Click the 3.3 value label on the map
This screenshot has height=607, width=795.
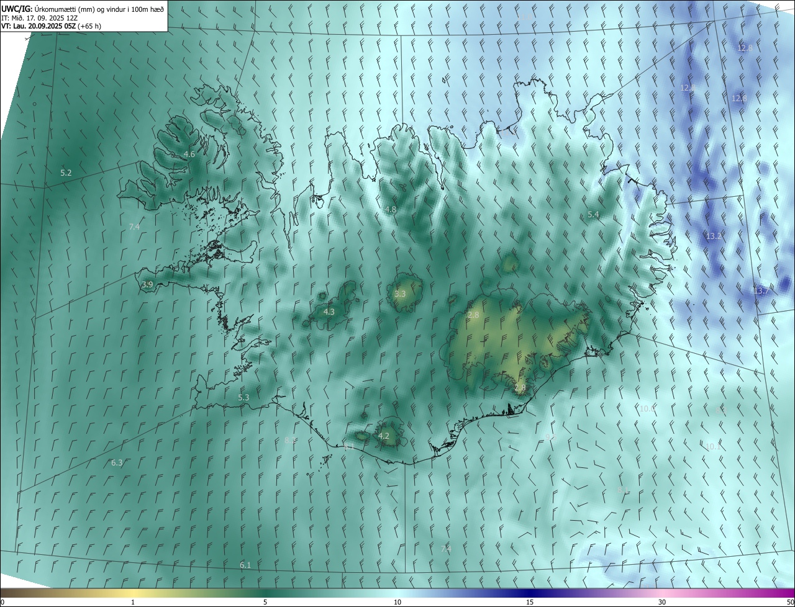(400, 294)
